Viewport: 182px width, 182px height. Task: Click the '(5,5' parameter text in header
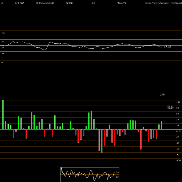[94, 3]
